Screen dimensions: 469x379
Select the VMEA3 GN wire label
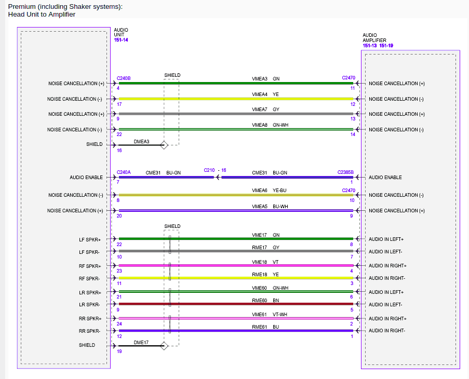pos(265,79)
